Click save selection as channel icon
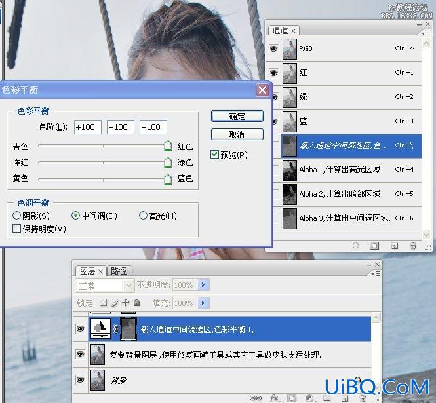The width and height of the screenshot is (436, 403). [x=374, y=246]
